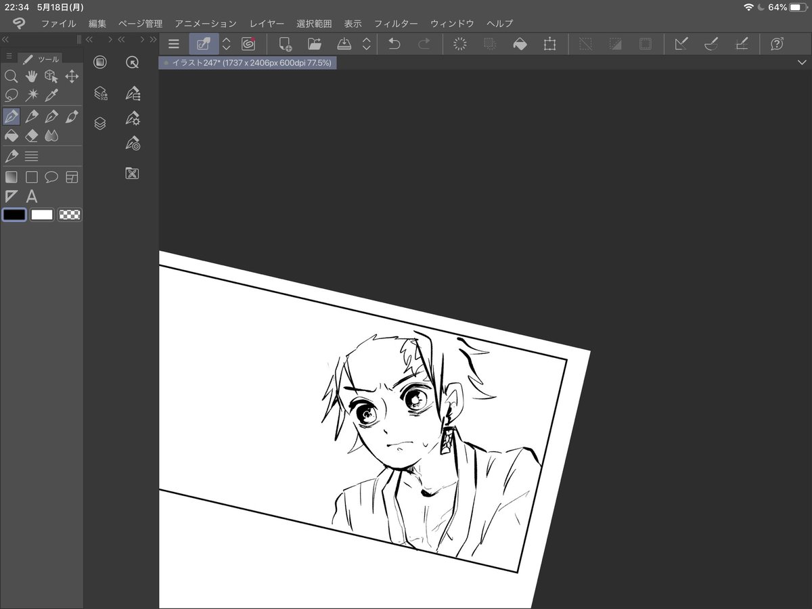Select the Auto select magic wand tool
Image resolution: width=812 pixels, height=609 pixels.
[x=31, y=95]
